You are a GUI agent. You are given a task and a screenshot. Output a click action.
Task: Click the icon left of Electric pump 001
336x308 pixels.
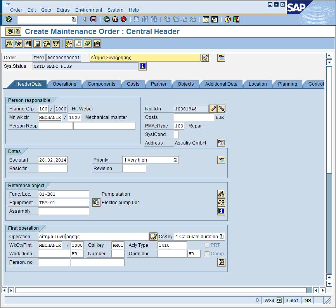(97, 203)
